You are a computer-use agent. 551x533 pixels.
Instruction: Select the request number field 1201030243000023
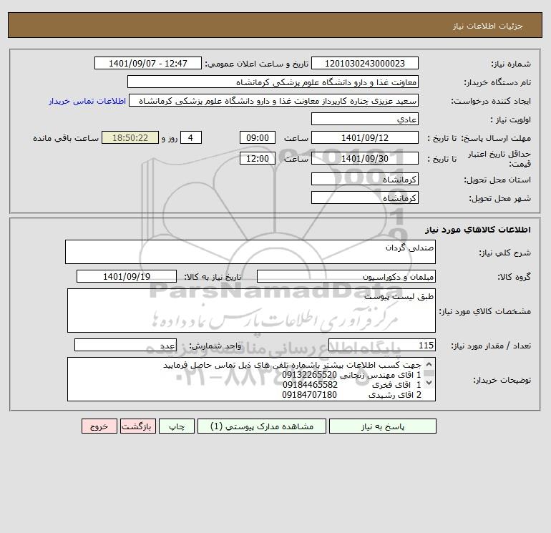coord(365,63)
